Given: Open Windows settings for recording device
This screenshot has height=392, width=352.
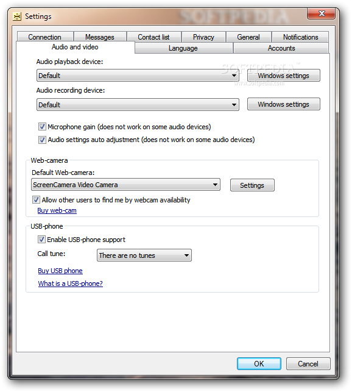Looking at the screenshot, I should tap(284, 104).
